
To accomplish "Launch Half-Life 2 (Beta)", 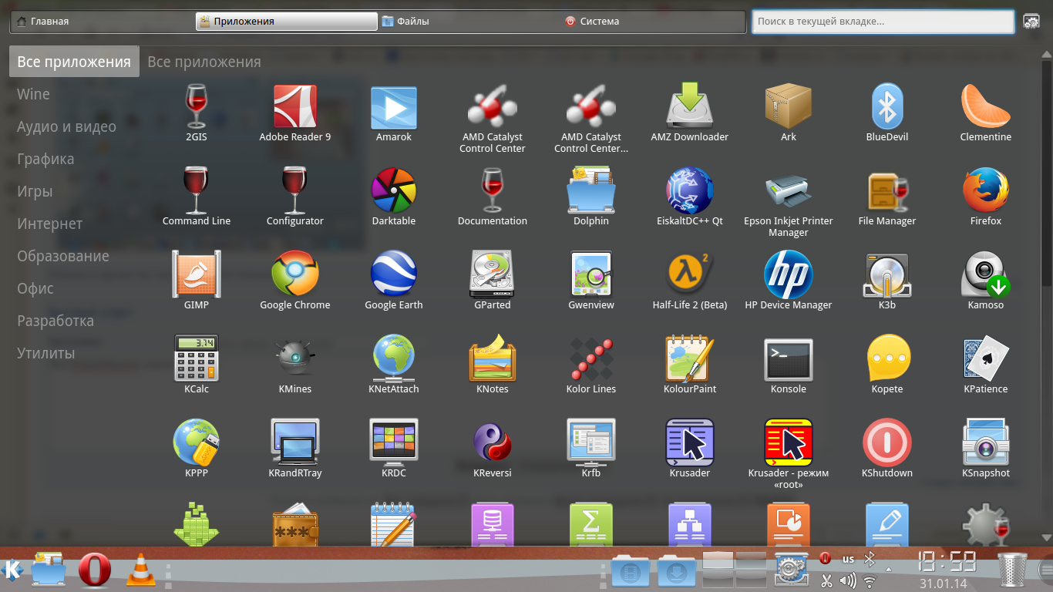I will click(x=690, y=275).
